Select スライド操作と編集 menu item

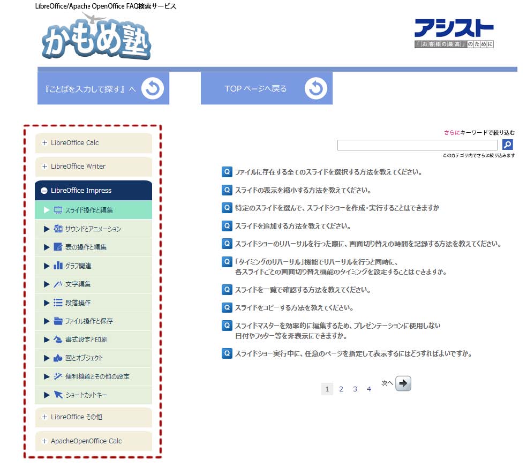[93, 210]
